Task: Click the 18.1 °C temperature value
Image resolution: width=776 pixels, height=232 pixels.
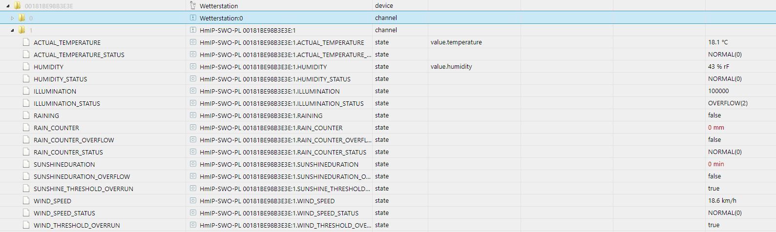Action: pyautogui.click(x=718, y=42)
